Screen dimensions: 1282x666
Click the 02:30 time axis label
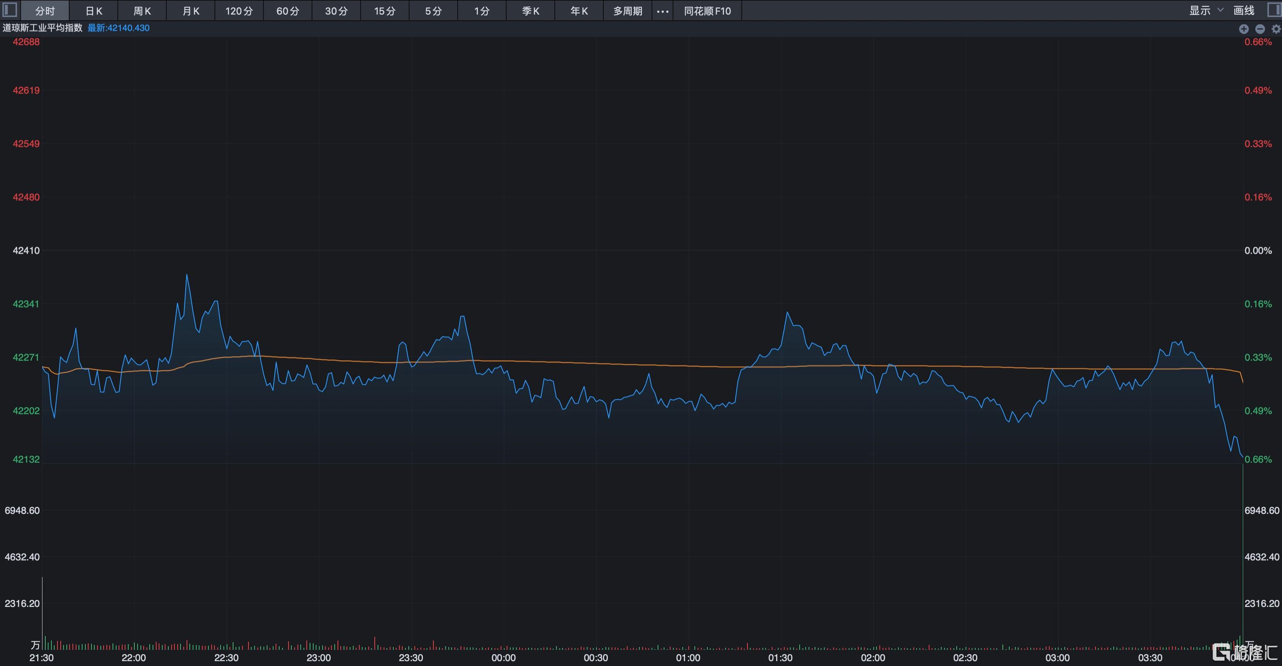tap(965, 658)
